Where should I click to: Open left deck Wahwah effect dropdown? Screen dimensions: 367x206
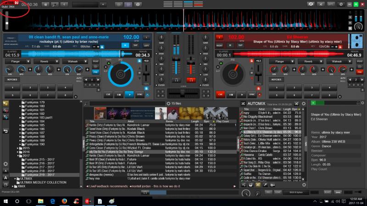[x=75, y=61]
